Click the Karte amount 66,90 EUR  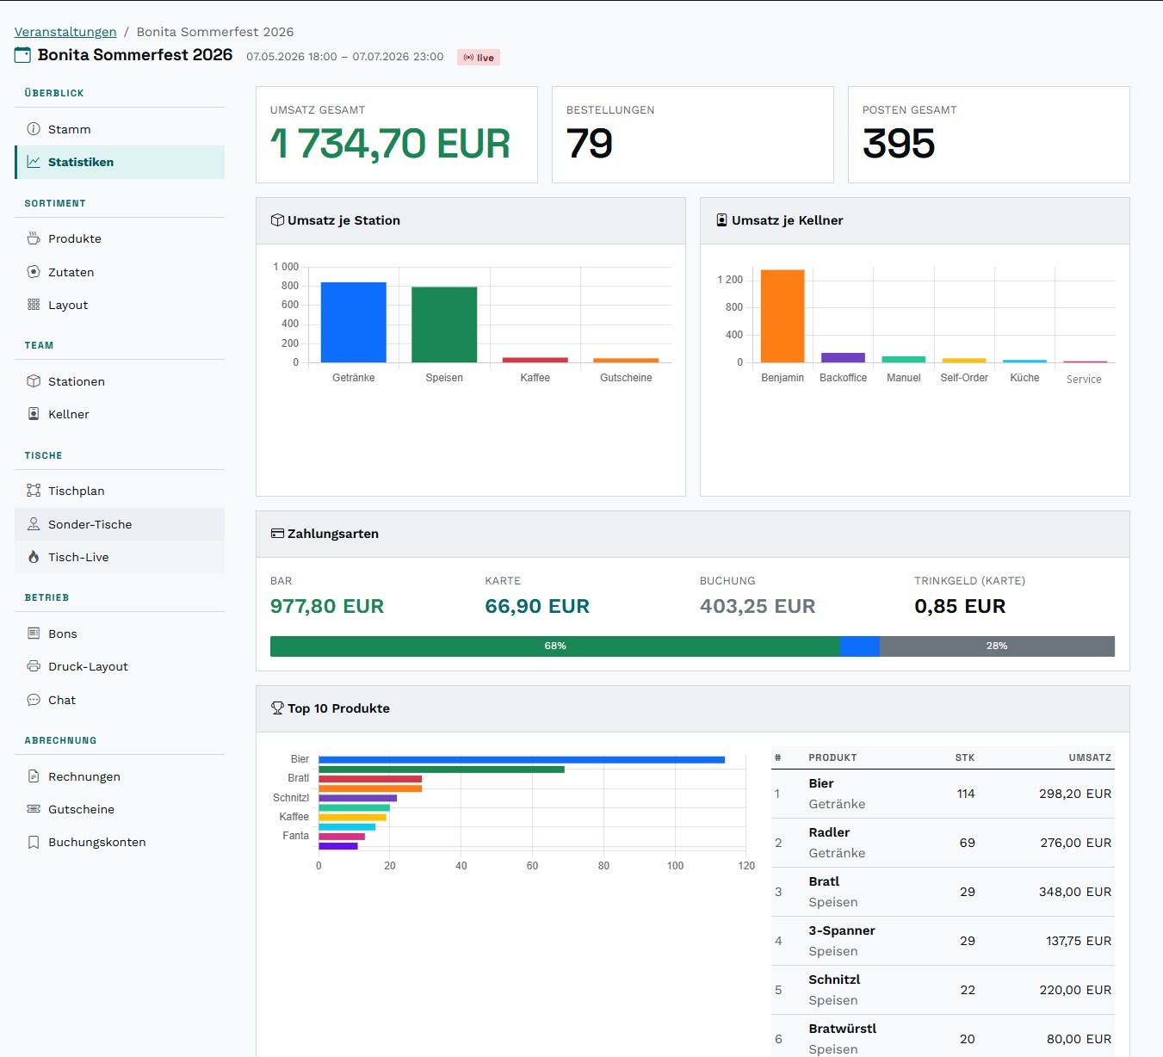point(537,606)
